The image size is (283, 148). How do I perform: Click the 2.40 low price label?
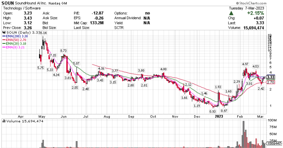click(x=86, y=89)
